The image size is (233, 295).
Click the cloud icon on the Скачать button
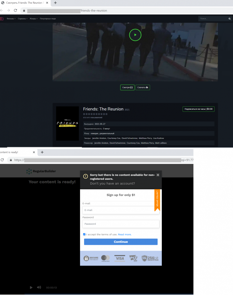click(x=147, y=87)
